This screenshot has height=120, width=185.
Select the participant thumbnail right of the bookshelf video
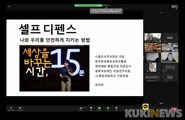(x=170, y=47)
